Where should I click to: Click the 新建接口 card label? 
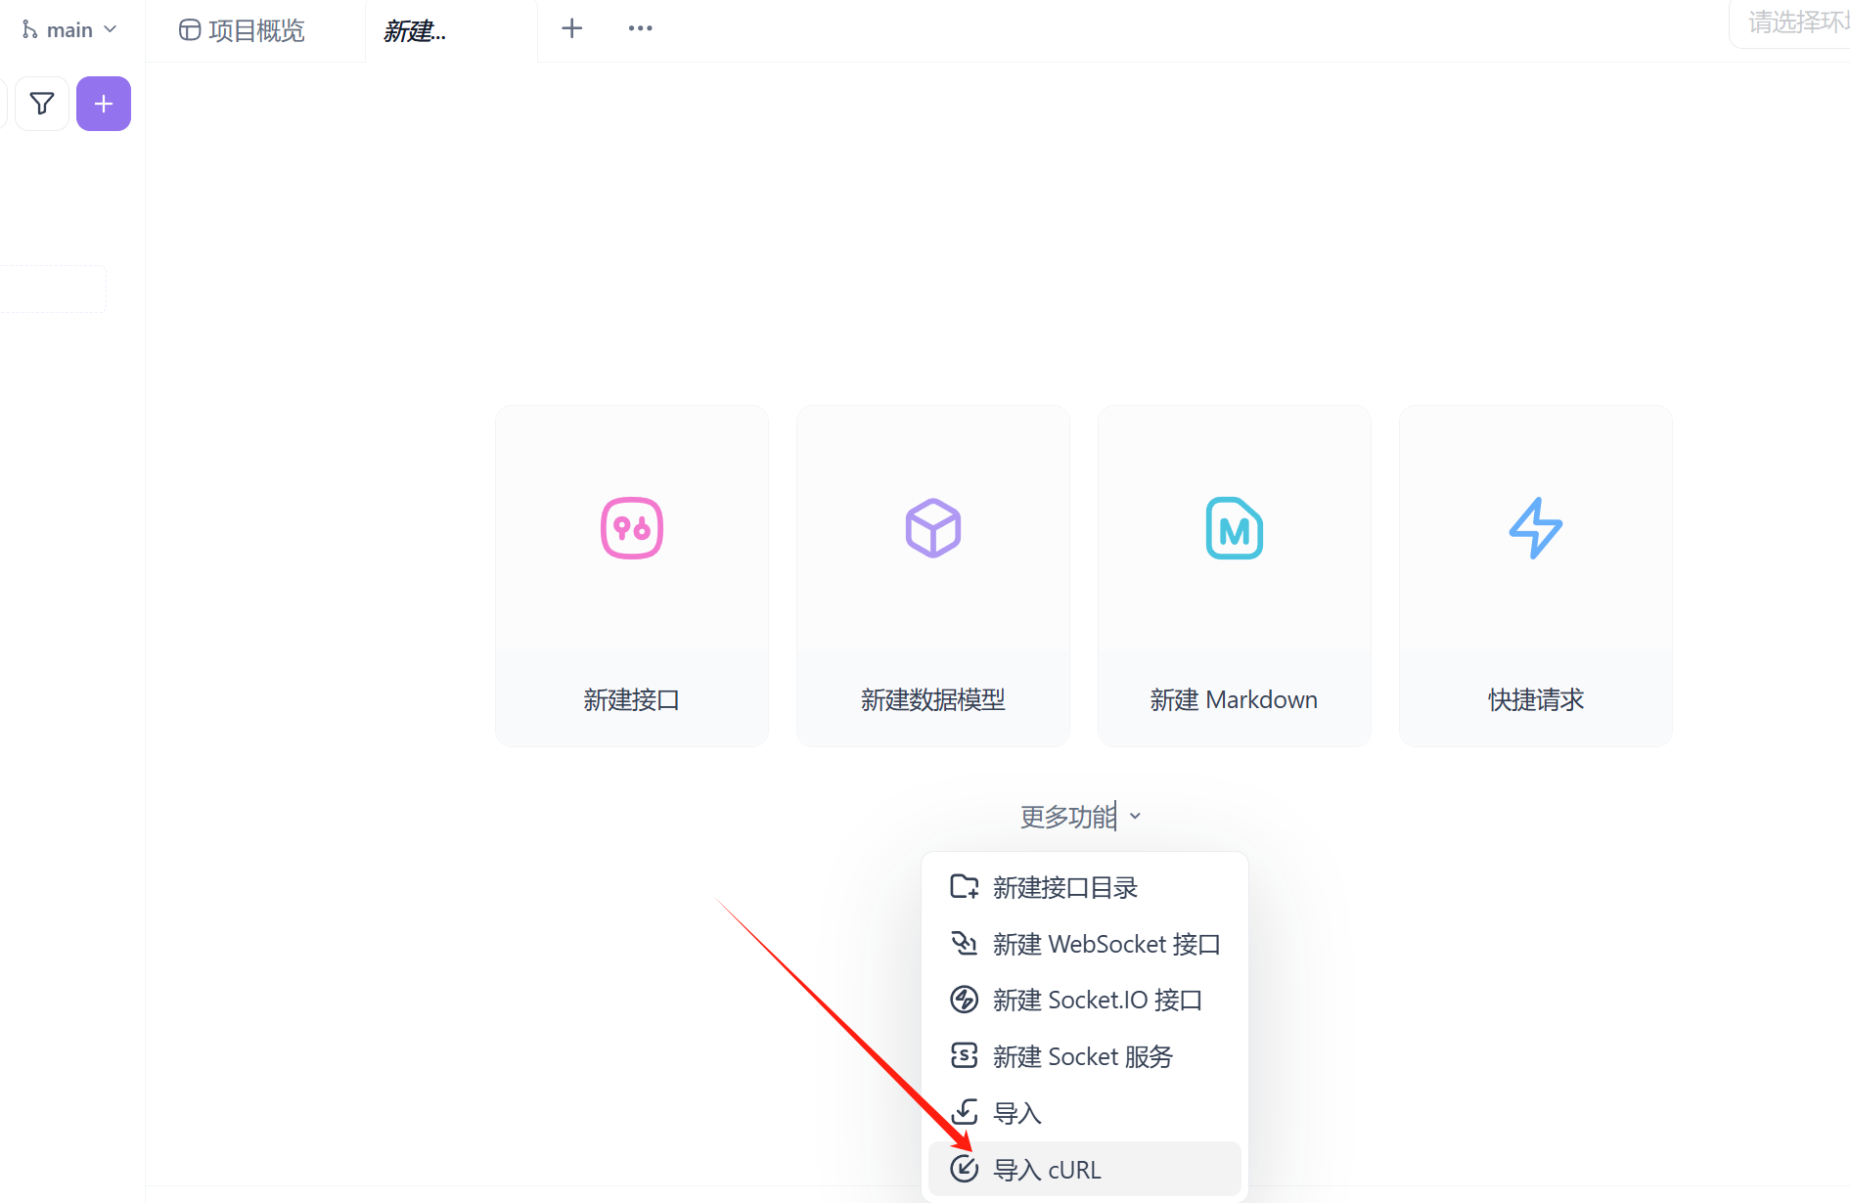pyautogui.click(x=632, y=699)
